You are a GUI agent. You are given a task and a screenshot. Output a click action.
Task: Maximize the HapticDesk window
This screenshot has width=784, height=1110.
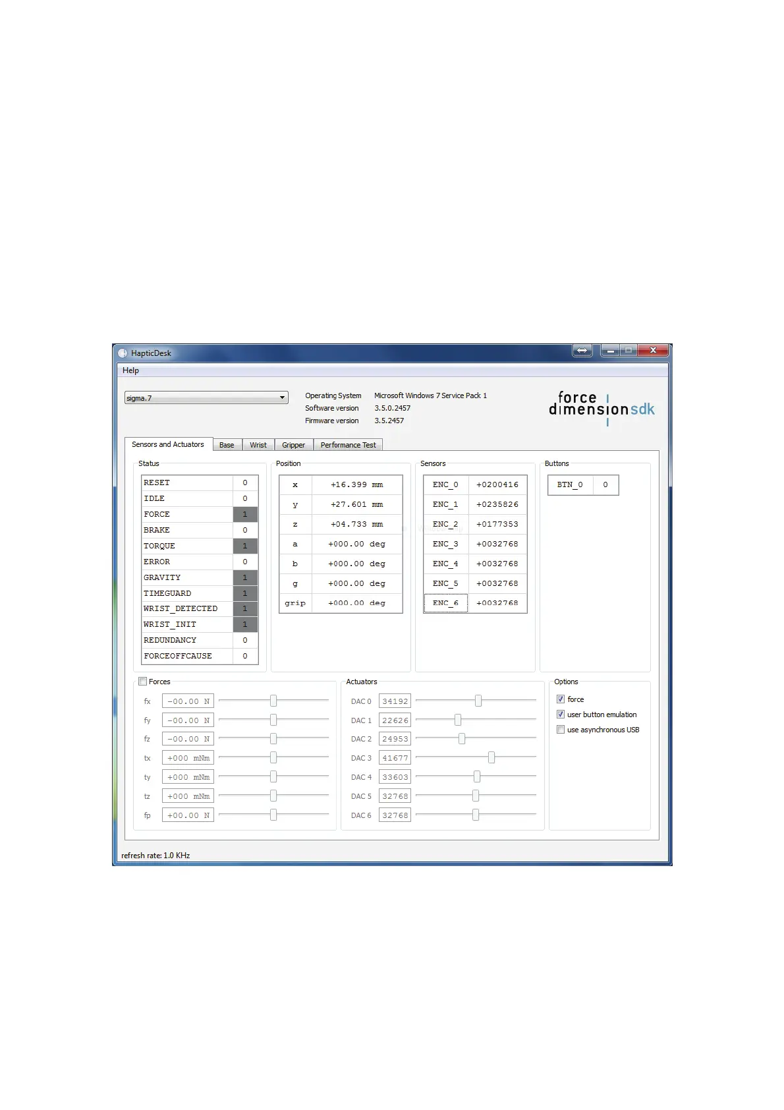(x=629, y=351)
